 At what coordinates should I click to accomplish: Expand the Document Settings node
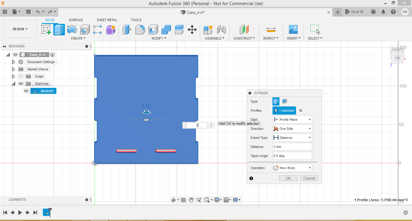tap(13, 62)
